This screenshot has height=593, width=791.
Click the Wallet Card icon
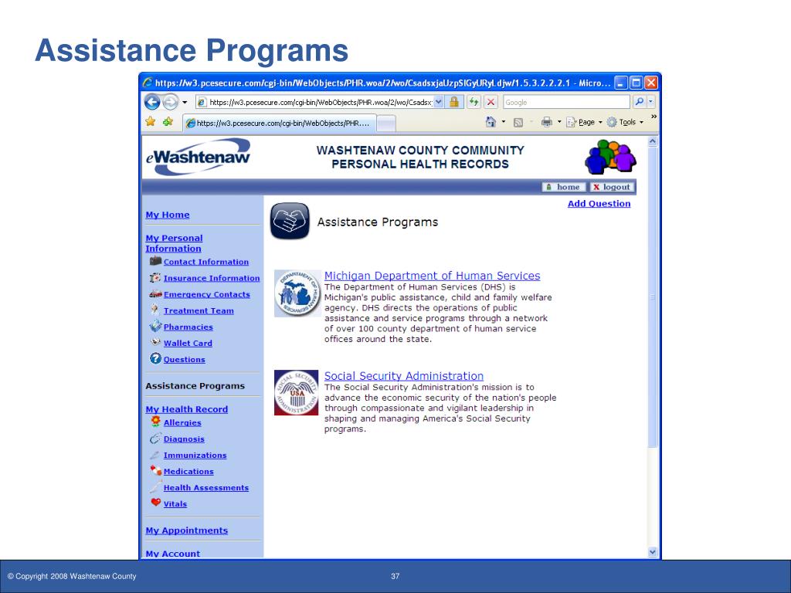pyautogui.click(x=155, y=342)
